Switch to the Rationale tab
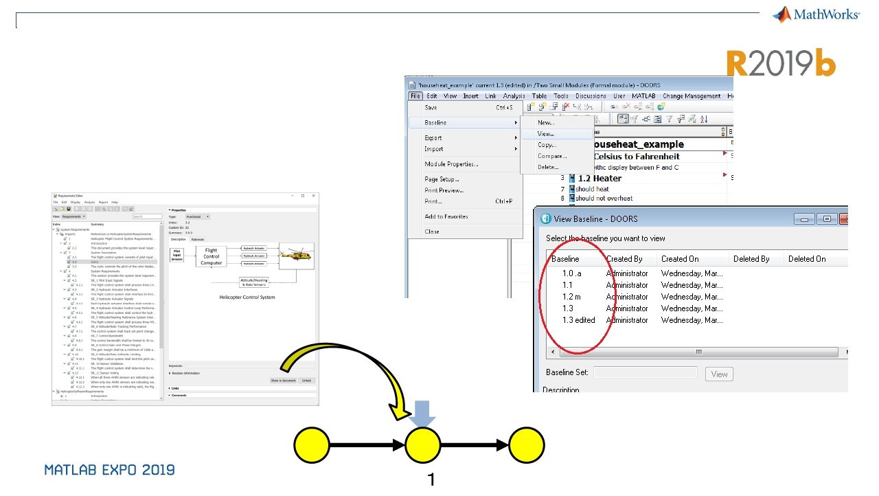The width and height of the screenshot is (879, 496). pos(197,239)
